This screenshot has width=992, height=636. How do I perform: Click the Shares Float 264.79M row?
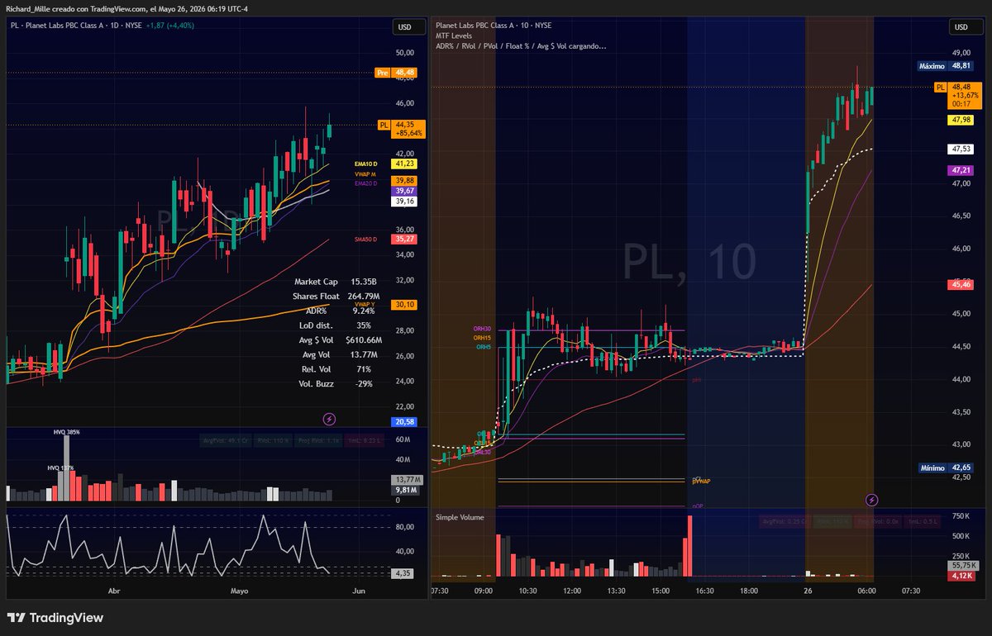click(x=336, y=296)
